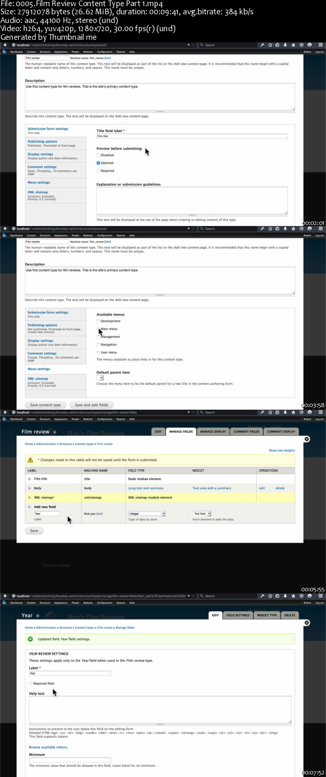Click Edit link beside field_year machine name
The image size is (326, 777).
[x=99, y=514]
